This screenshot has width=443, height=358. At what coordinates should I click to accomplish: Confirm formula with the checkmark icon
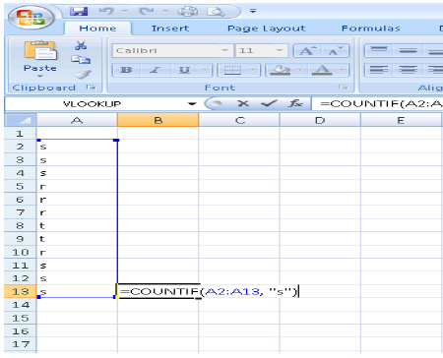(269, 103)
